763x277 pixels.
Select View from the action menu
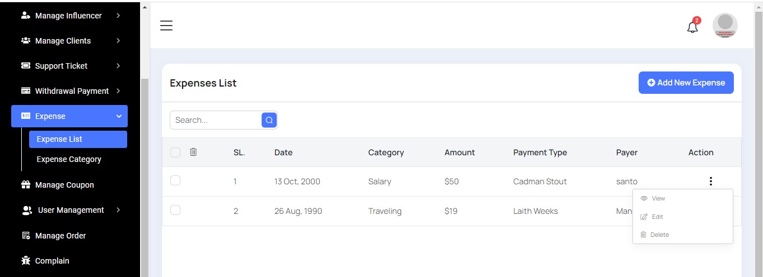[658, 198]
